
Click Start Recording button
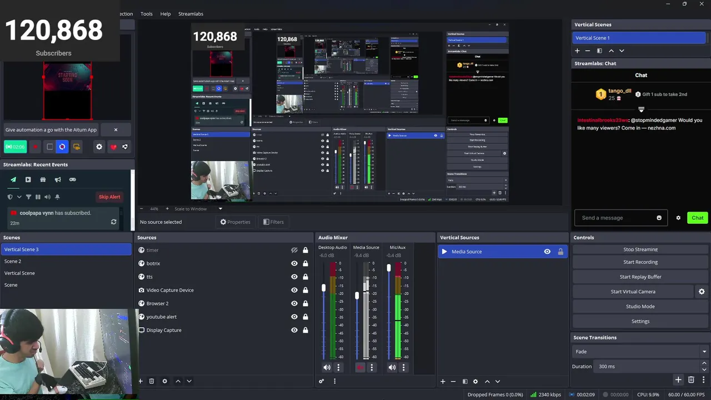pos(640,262)
